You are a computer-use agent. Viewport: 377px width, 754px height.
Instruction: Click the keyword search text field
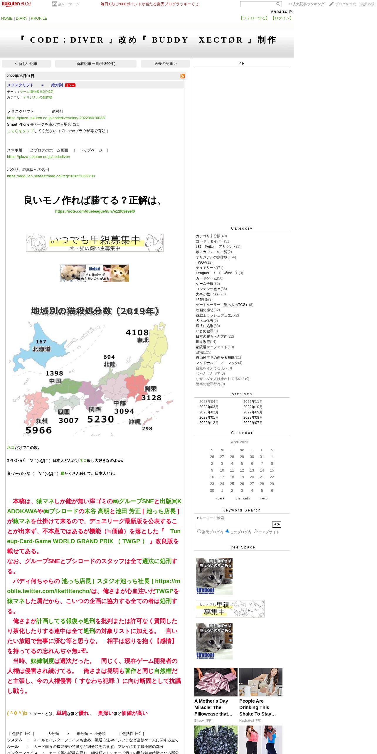point(234,524)
